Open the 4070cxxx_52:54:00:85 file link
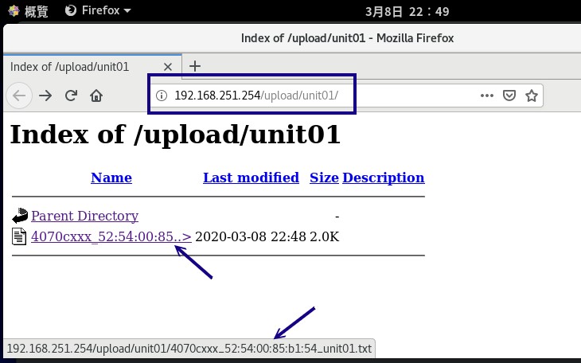 click(x=111, y=236)
